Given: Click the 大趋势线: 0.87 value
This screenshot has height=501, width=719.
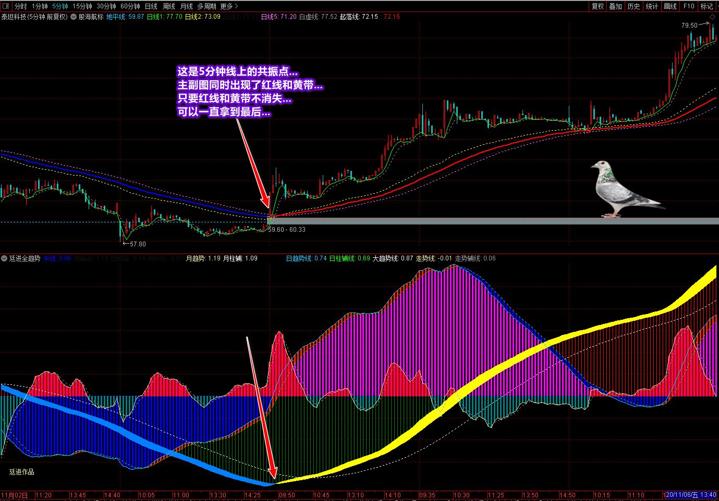Looking at the screenshot, I should click(x=393, y=258).
